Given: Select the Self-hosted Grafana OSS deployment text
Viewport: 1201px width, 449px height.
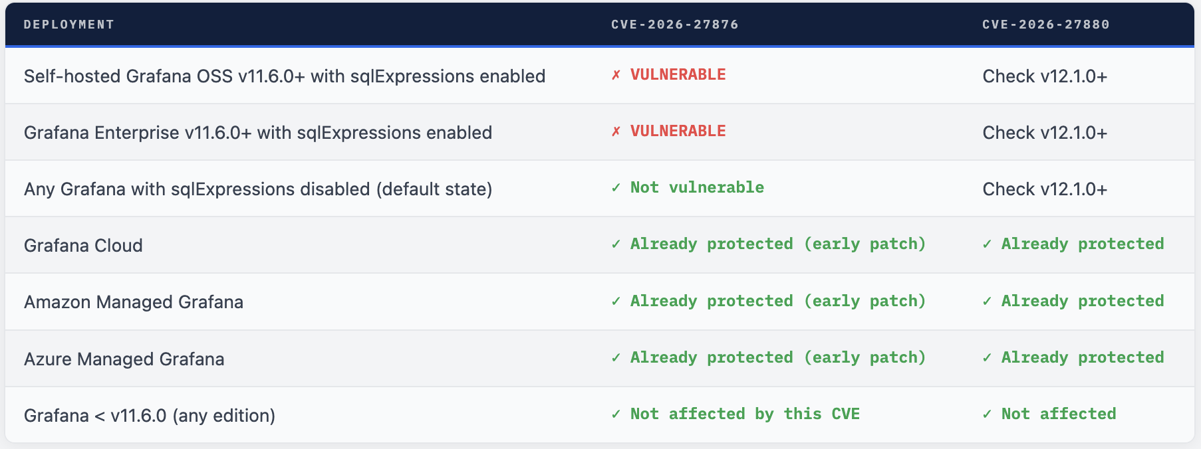Looking at the screenshot, I should [x=284, y=76].
